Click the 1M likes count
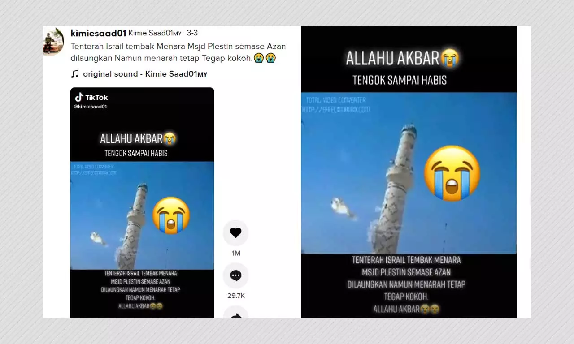Viewport: 574px width, 344px height. click(x=236, y=253)
